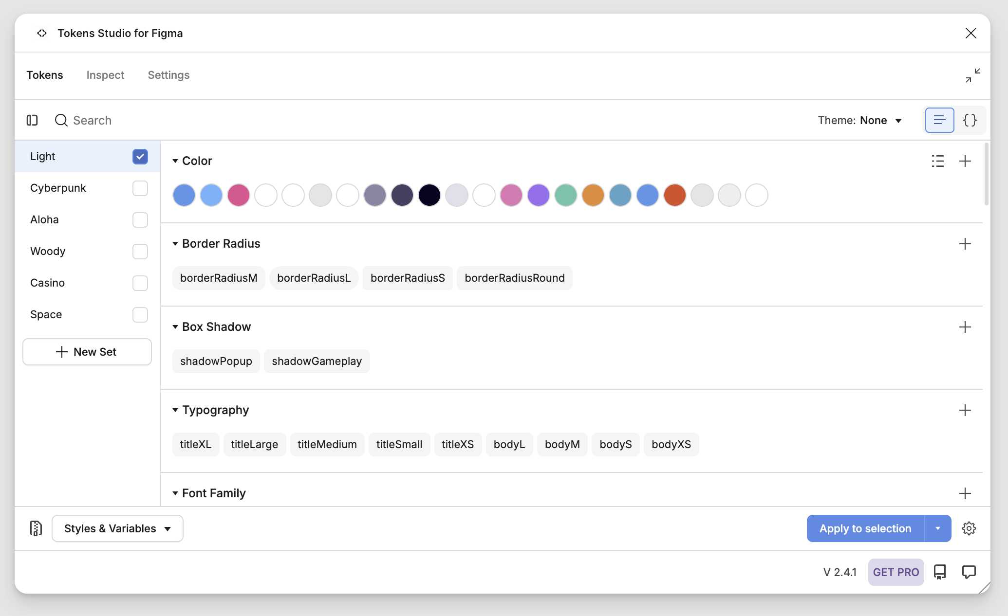Select the pink-red color swatch
This screenshot has width=1008, height=616.
pos(239,196)
